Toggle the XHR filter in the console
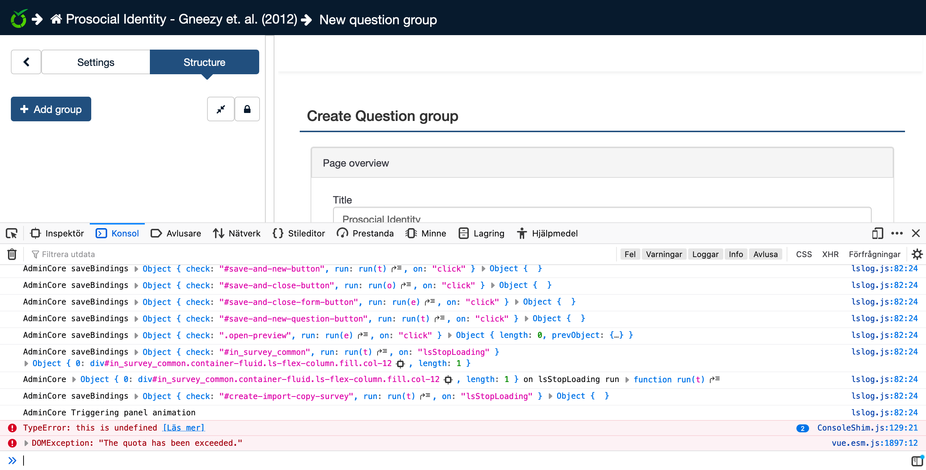 [830, 254]
